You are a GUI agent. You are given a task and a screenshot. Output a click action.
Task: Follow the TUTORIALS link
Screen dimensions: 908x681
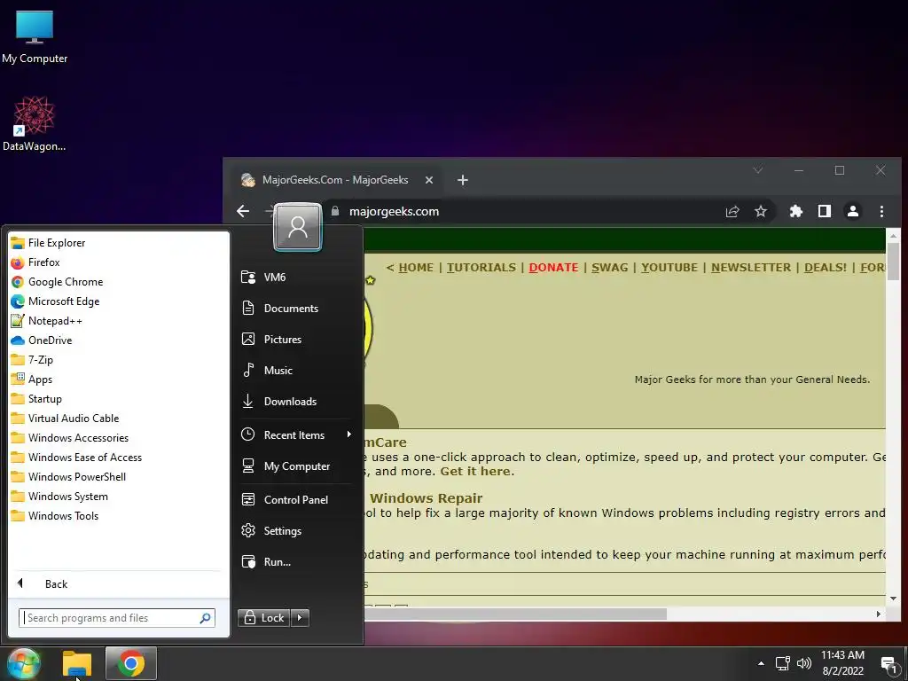tap(481, 268)
